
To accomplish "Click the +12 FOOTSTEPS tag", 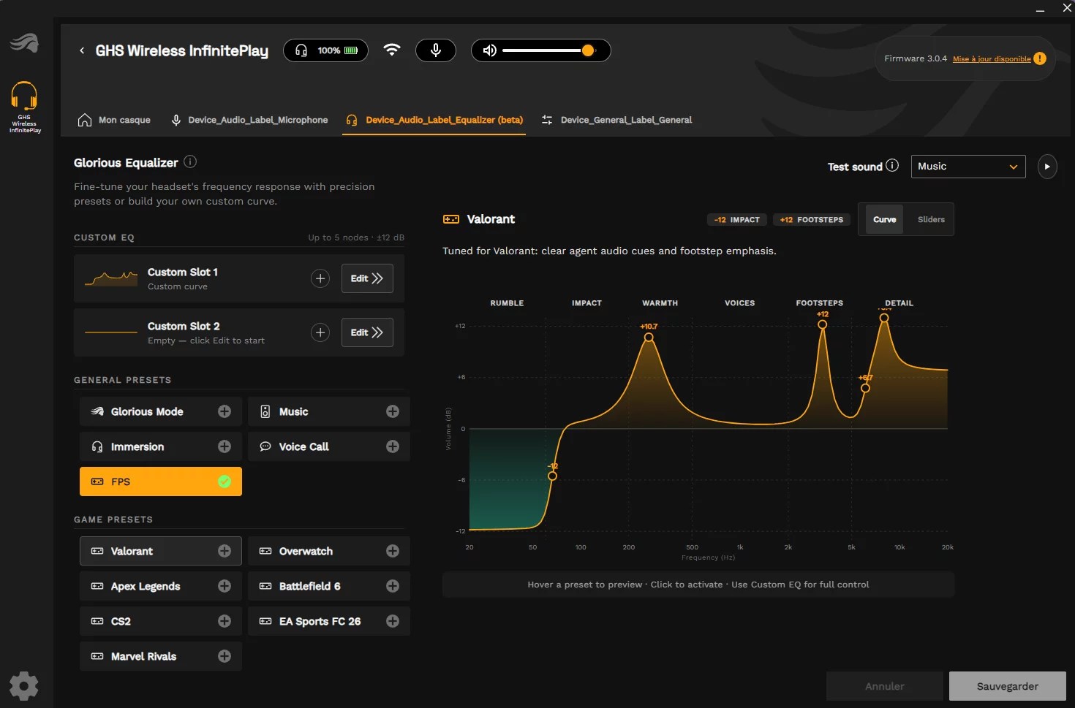I will [812, 220].
